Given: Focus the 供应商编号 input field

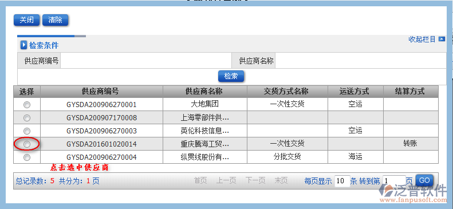Looking at the screenshot, I should (146, 61).
